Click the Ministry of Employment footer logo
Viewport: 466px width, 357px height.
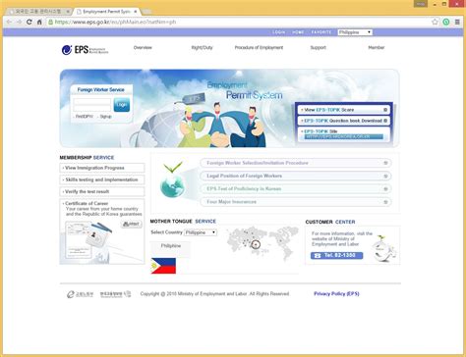click(x=80, y=294)
